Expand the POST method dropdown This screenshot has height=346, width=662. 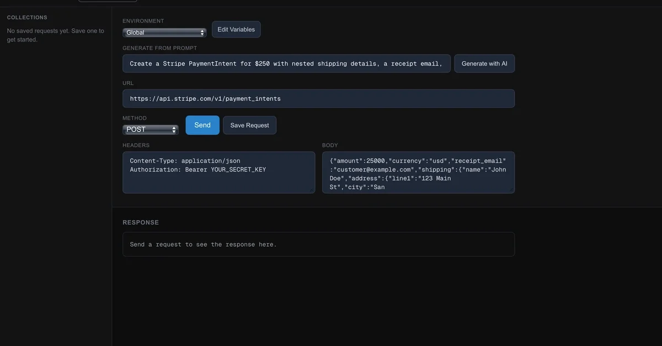pos(150,130)
